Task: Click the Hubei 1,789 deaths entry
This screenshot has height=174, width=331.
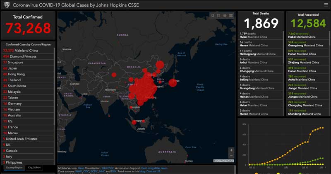Action: 260,35
